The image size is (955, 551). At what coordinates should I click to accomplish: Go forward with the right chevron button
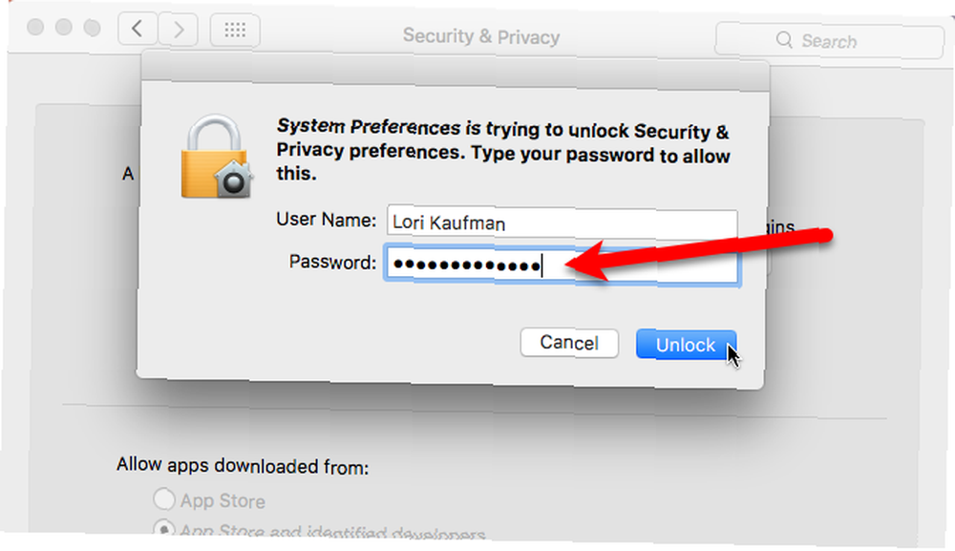179,30
